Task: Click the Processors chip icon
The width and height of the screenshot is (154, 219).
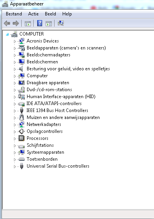Action: pos(22,138)
